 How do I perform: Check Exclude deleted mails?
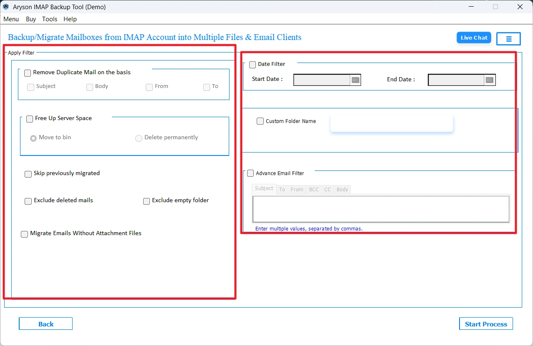coord(28,201)
